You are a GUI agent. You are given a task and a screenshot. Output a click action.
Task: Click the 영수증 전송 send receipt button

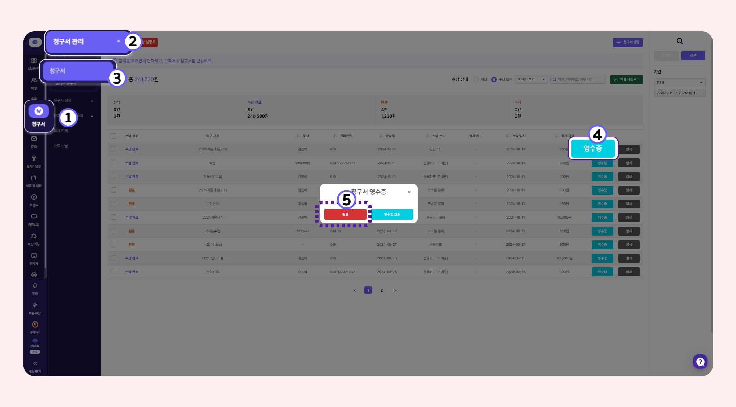[392, 214]
